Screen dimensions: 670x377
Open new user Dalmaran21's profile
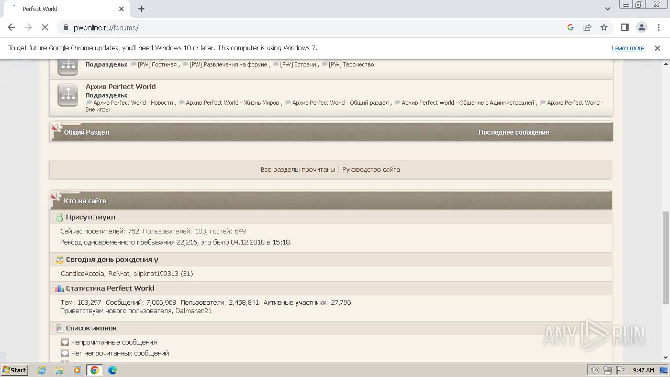point(194,311)
